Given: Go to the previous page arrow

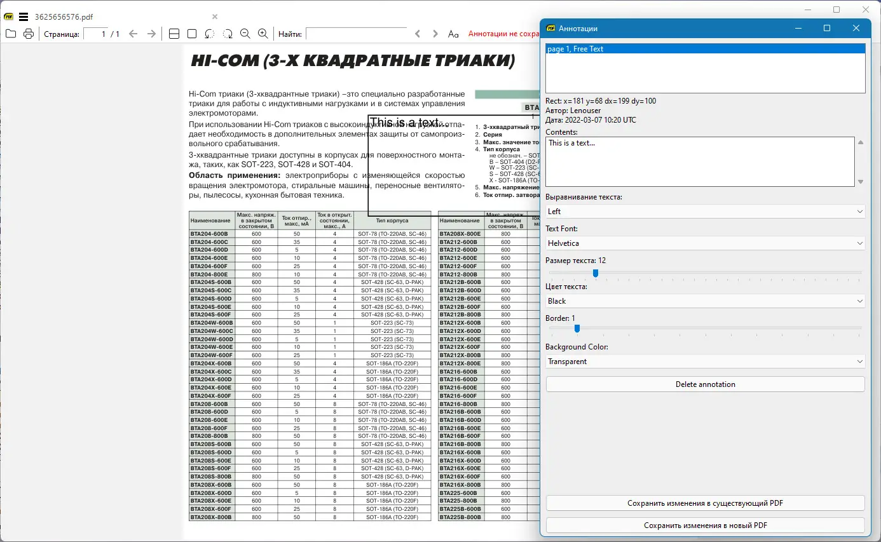Looking at the screenshot, I should [133, 34].
